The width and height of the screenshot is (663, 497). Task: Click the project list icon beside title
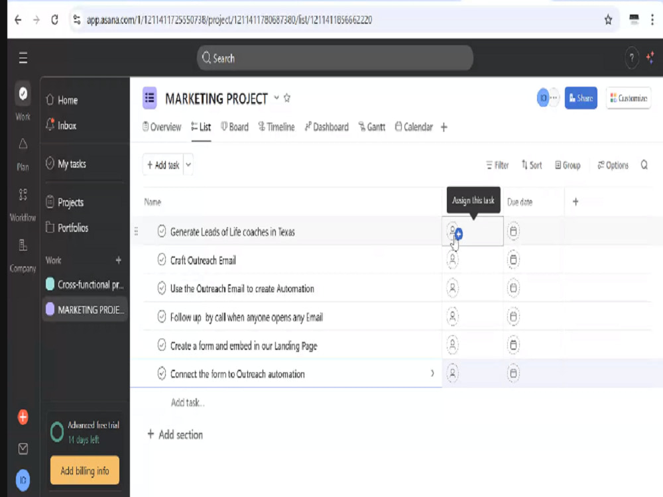150,98
